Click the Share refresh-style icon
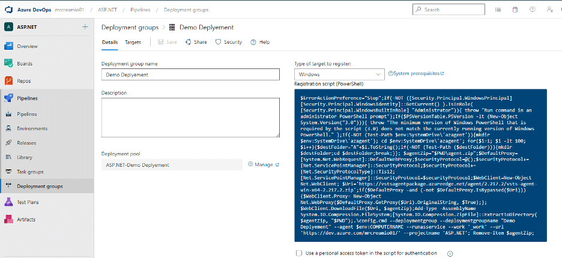 188,42
